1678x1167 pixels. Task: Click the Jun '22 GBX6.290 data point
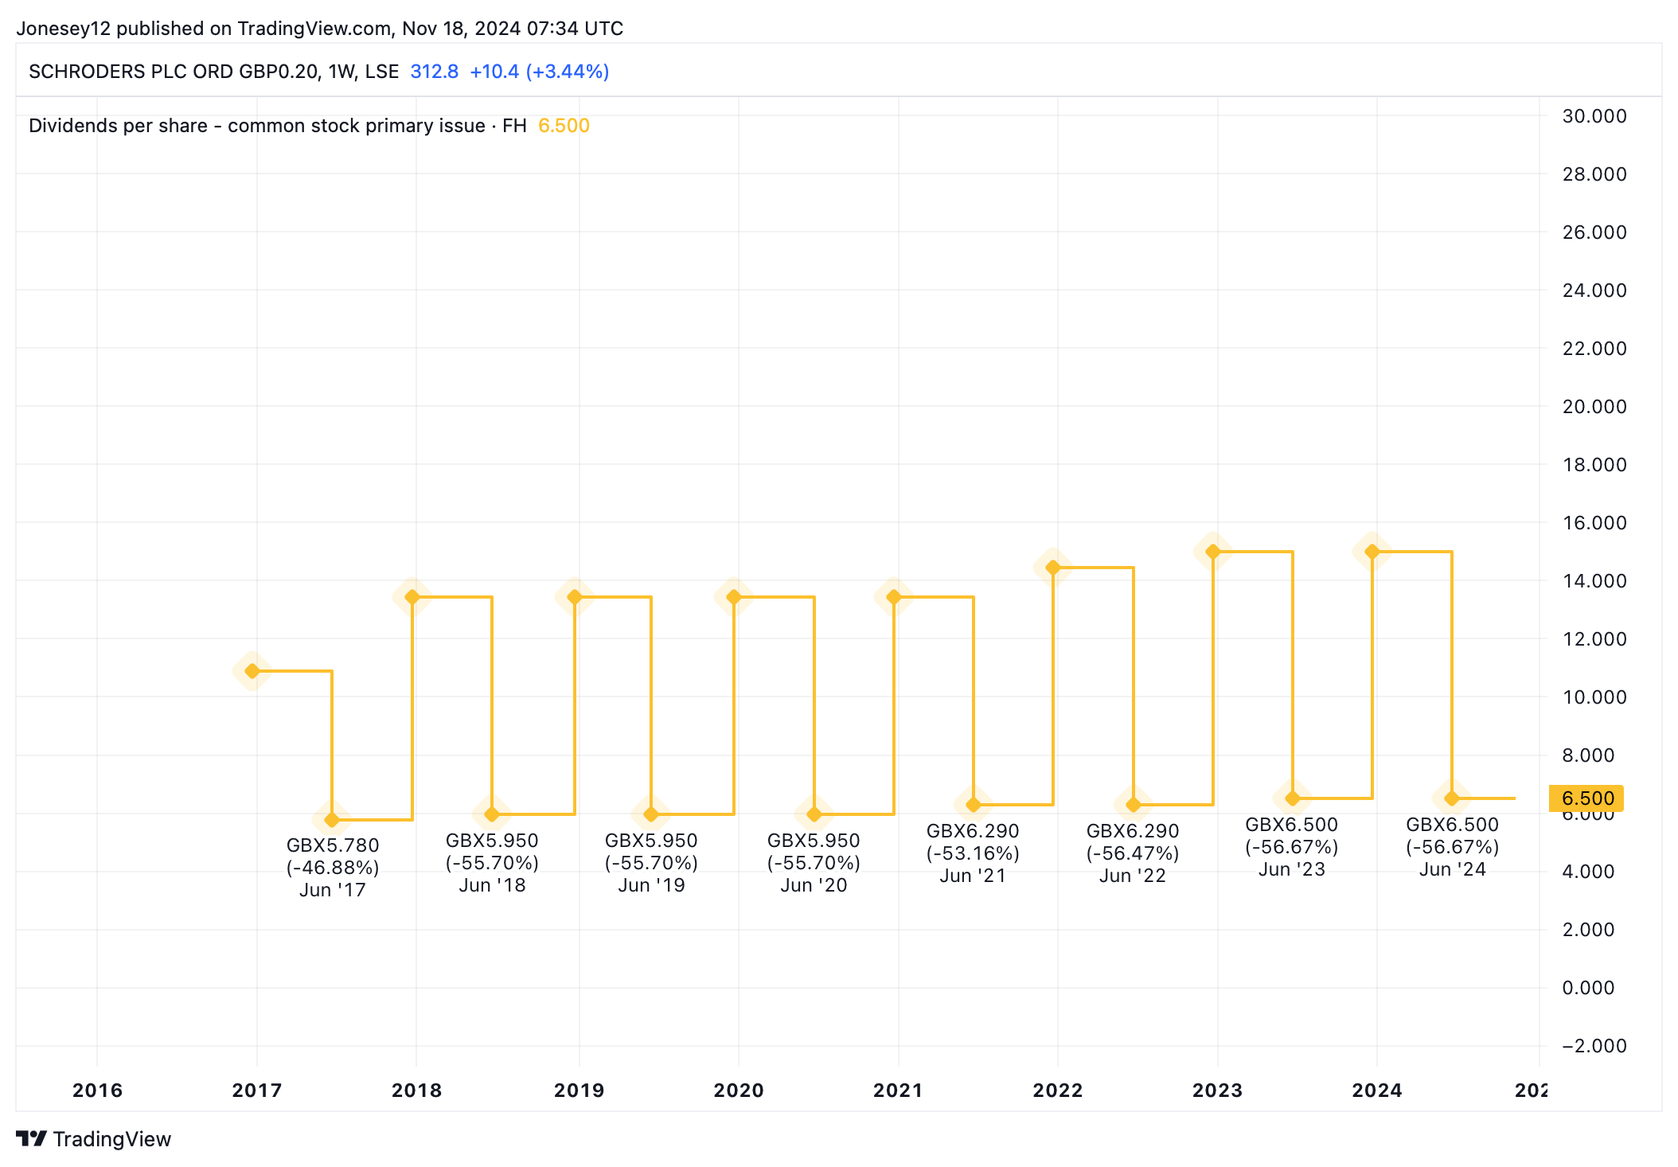click(x=1134, y=805)
